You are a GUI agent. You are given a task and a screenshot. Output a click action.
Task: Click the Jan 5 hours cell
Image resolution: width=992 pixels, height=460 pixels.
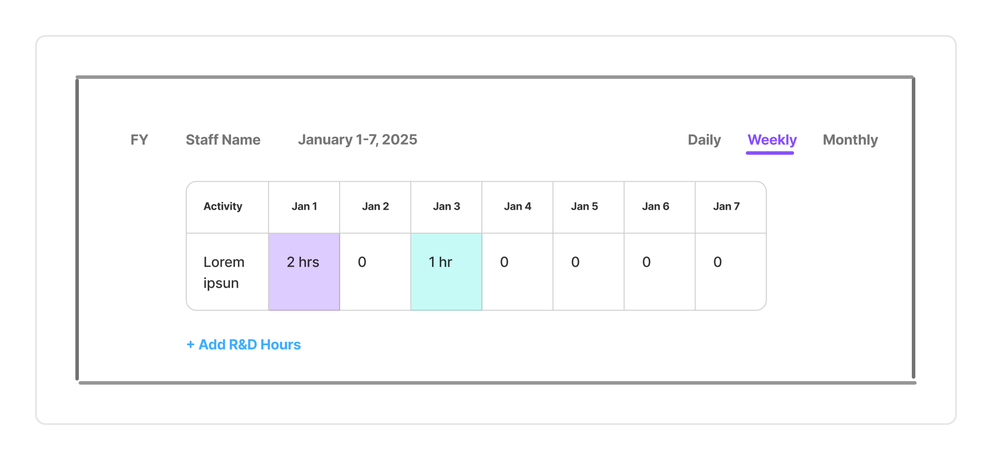[588, 272]
